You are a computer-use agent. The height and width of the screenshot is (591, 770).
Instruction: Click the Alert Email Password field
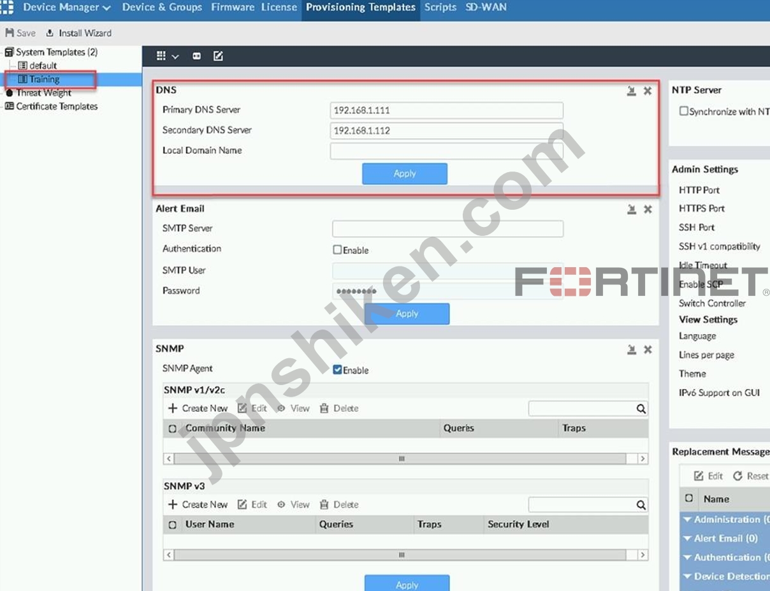pyautogui.click(x=447, y=291)
